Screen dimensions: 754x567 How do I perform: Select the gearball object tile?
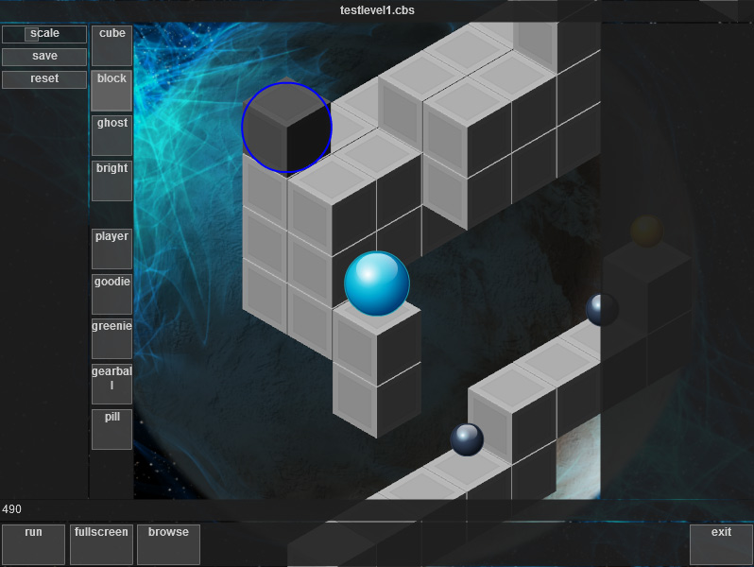pyautogui.click(x=111, y=383)
